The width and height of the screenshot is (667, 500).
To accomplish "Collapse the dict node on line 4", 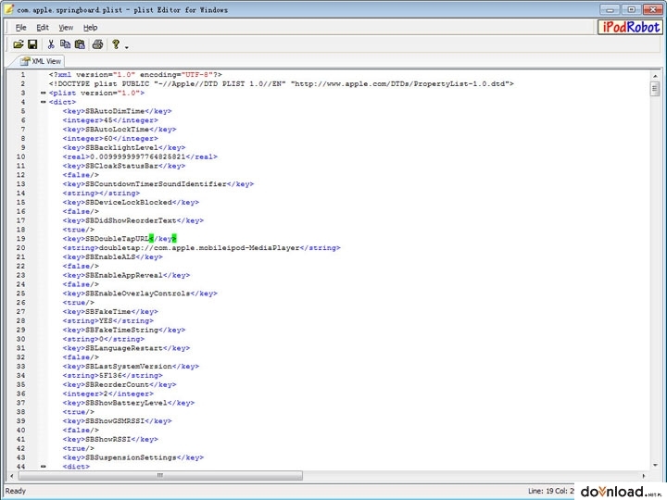I will (x=43, y=102).
